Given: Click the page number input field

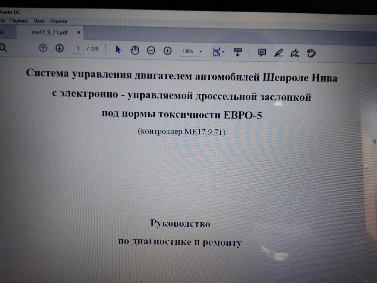Looking at the screenshot, I should 78,49.
